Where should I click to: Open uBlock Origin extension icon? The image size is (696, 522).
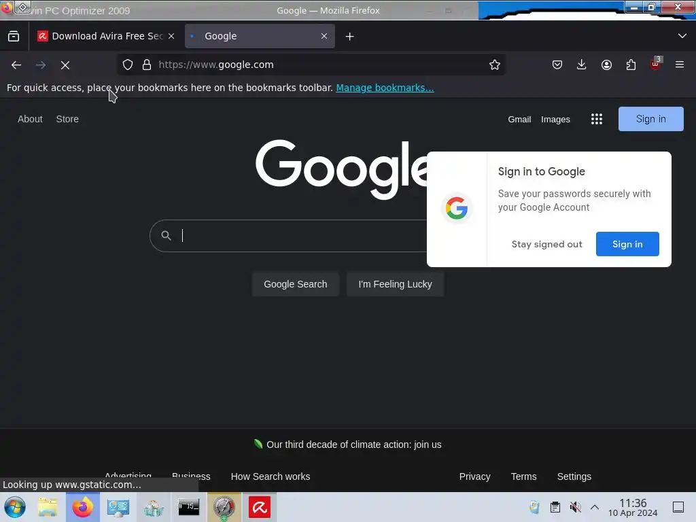[x=656, y=63]
